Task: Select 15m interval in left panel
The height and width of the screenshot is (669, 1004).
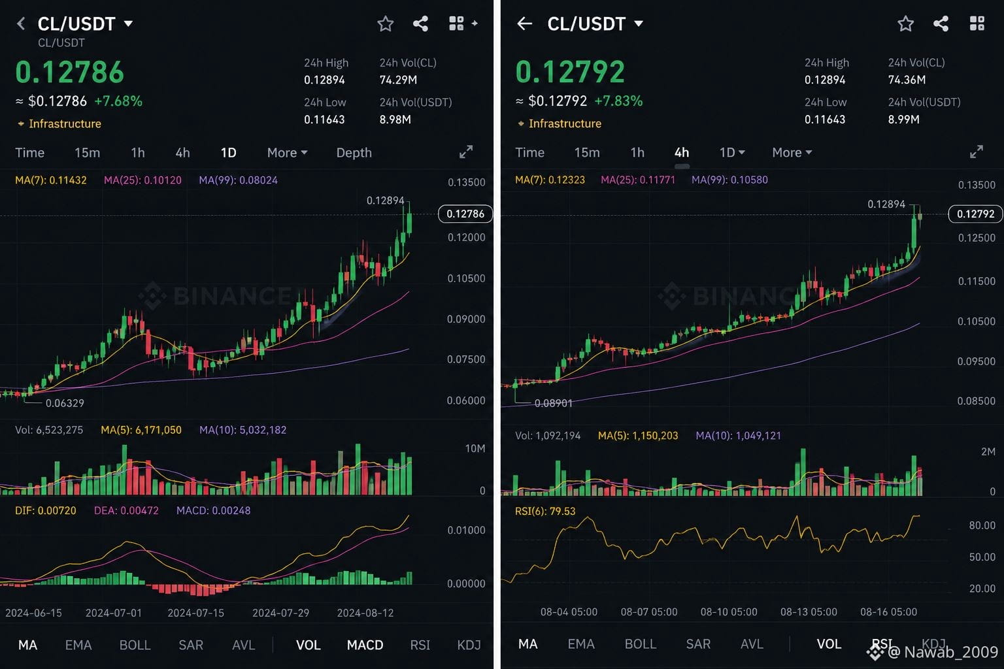Action: (x=88, y=152)
